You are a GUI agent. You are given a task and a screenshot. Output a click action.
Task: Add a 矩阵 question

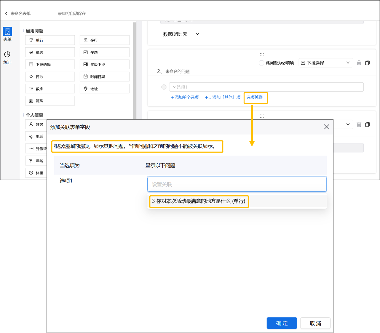tap(50, 101)
